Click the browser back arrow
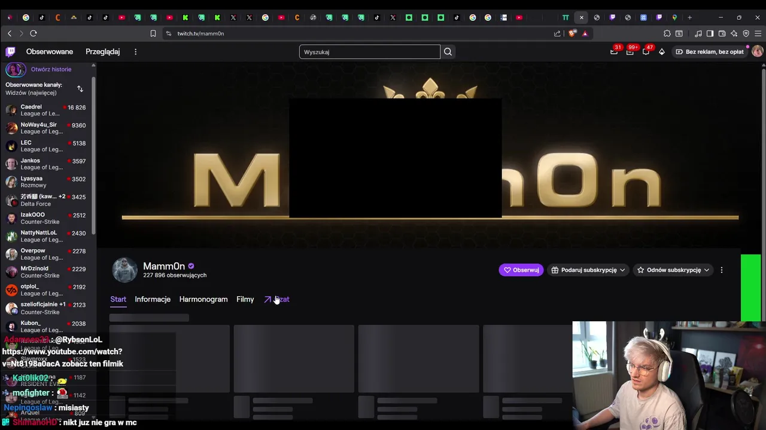Image resolution: width=766 pixels, height=430 pixels. pyautogui.click(x=9, y=33)
